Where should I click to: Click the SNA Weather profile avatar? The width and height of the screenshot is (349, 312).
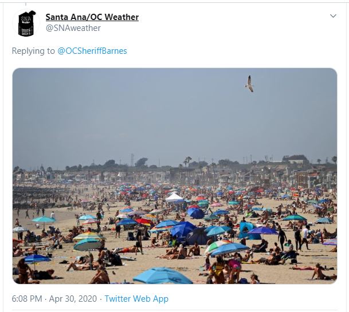(26, 23)
